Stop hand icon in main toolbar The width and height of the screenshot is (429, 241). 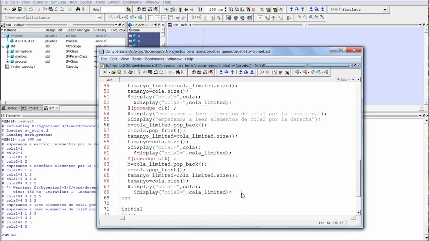281,9
